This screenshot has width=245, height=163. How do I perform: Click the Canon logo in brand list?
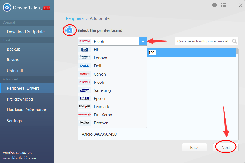pos(85,74)
